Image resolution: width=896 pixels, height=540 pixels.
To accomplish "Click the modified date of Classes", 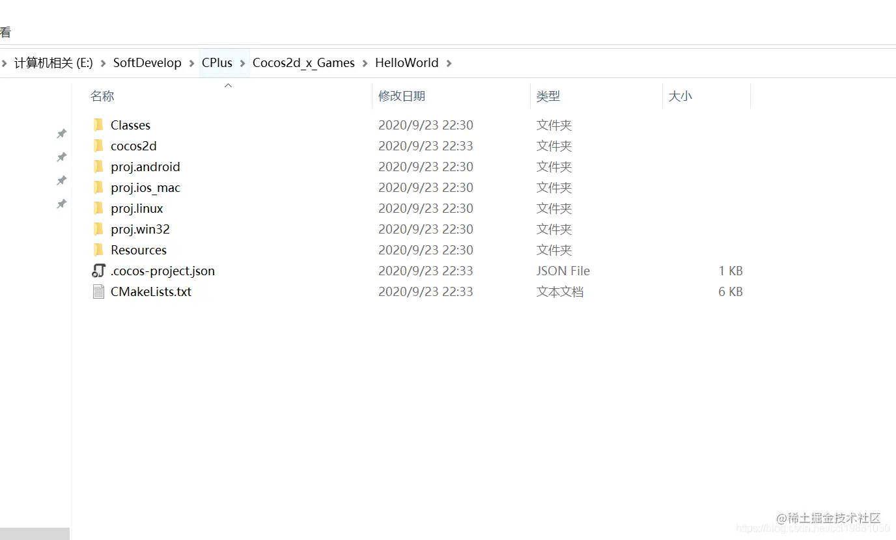I will 426,125.
